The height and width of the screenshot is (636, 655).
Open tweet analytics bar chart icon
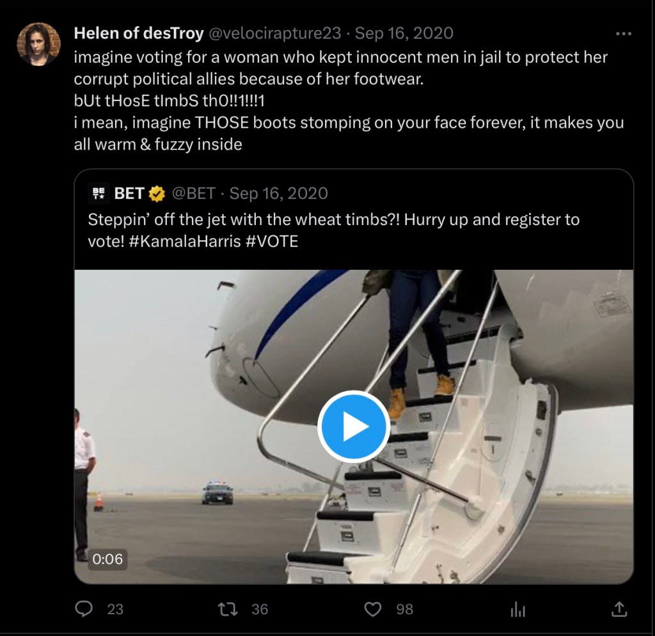pyautogui.click(x=517, y=609)
